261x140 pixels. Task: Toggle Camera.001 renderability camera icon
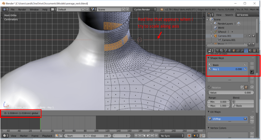pos(254,36)
